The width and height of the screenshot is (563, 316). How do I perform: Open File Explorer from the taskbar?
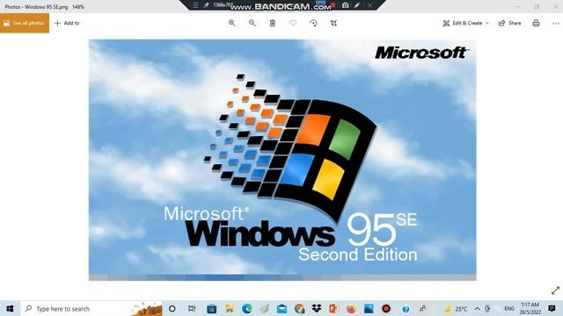point(229,308)
